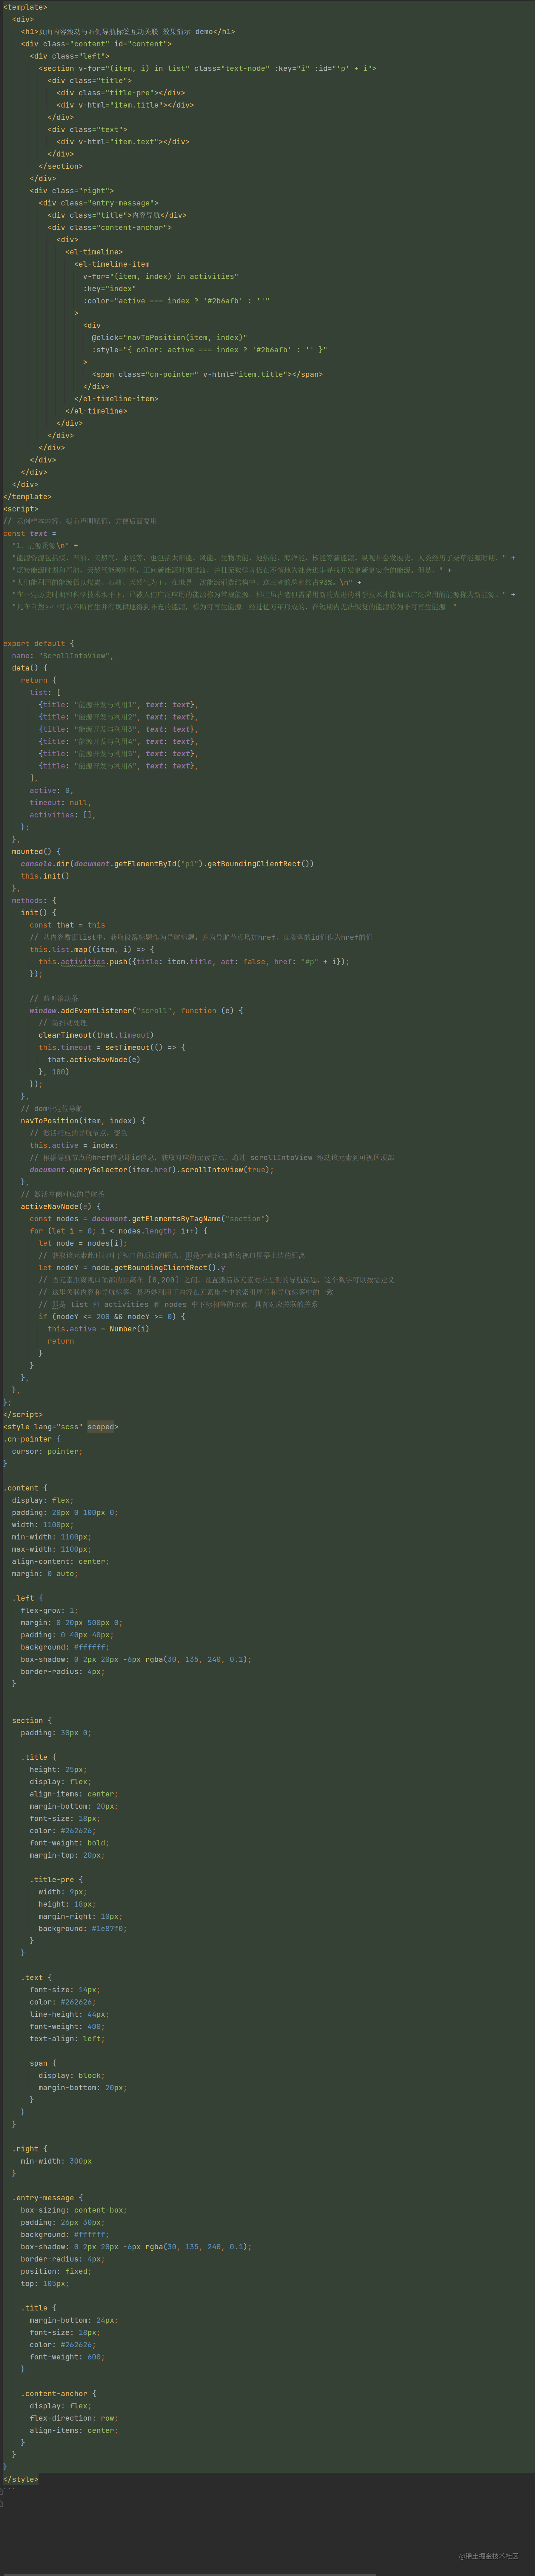Click the 'timeout: null,' data property

click(61, 803)
